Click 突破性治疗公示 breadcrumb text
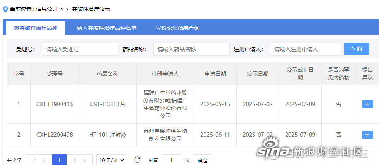 (x=91, y=9)
